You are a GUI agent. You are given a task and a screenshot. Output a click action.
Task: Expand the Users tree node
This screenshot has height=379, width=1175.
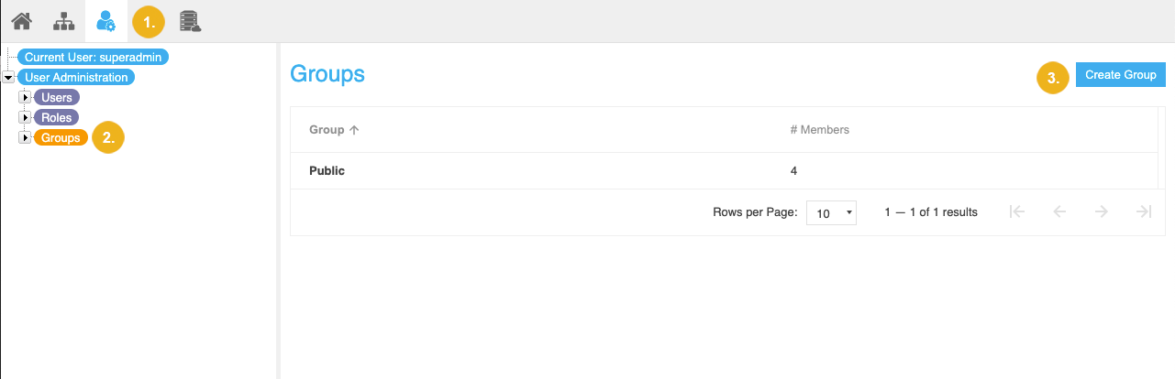click(x=26, y=97)
